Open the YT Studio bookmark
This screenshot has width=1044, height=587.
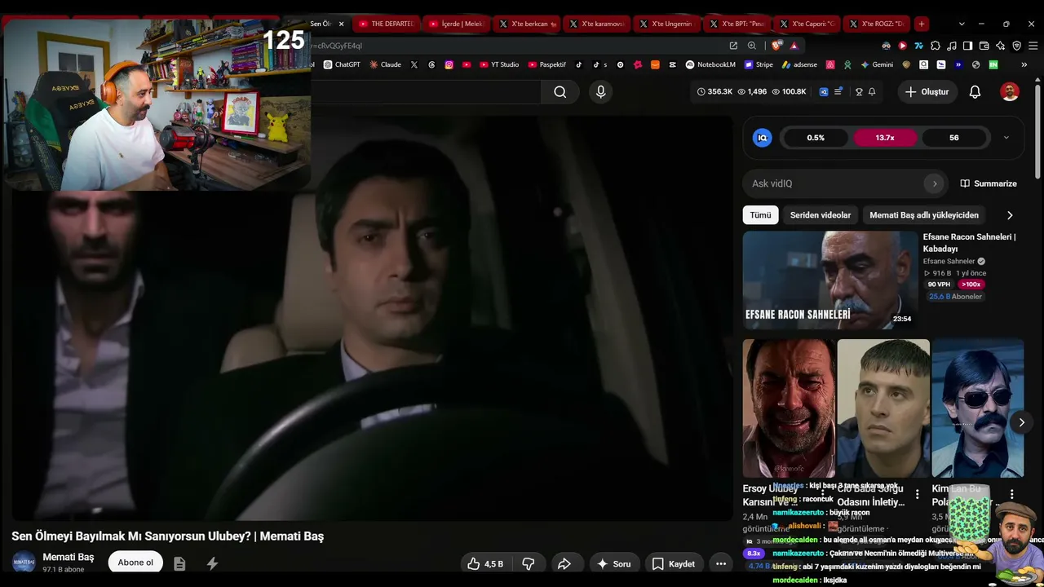pyautogui.click(x=499, y=64)
